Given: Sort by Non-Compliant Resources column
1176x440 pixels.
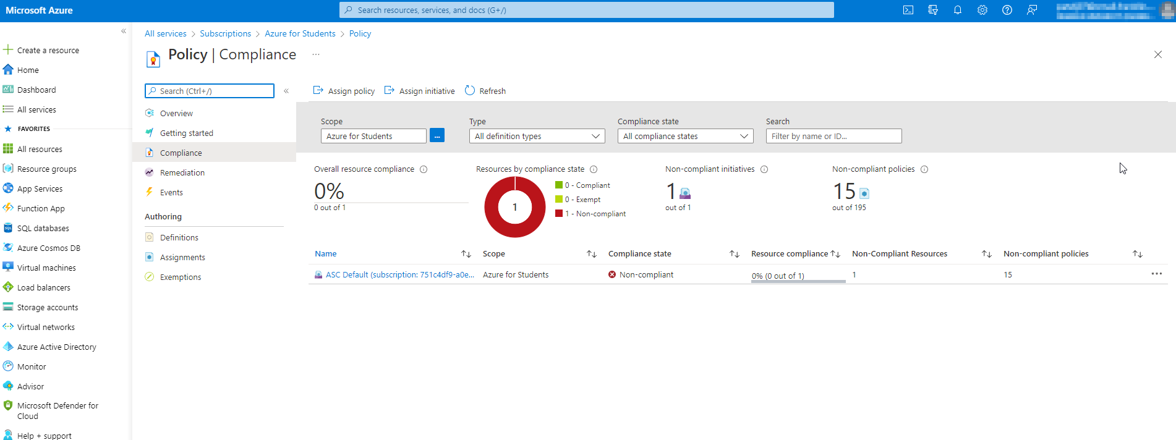Looking at the screenshot, I should click(x=987, y=254).
